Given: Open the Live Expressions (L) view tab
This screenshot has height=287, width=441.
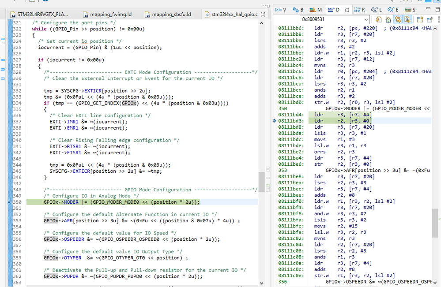Looking at the screenshot, I should click(376, 10).
